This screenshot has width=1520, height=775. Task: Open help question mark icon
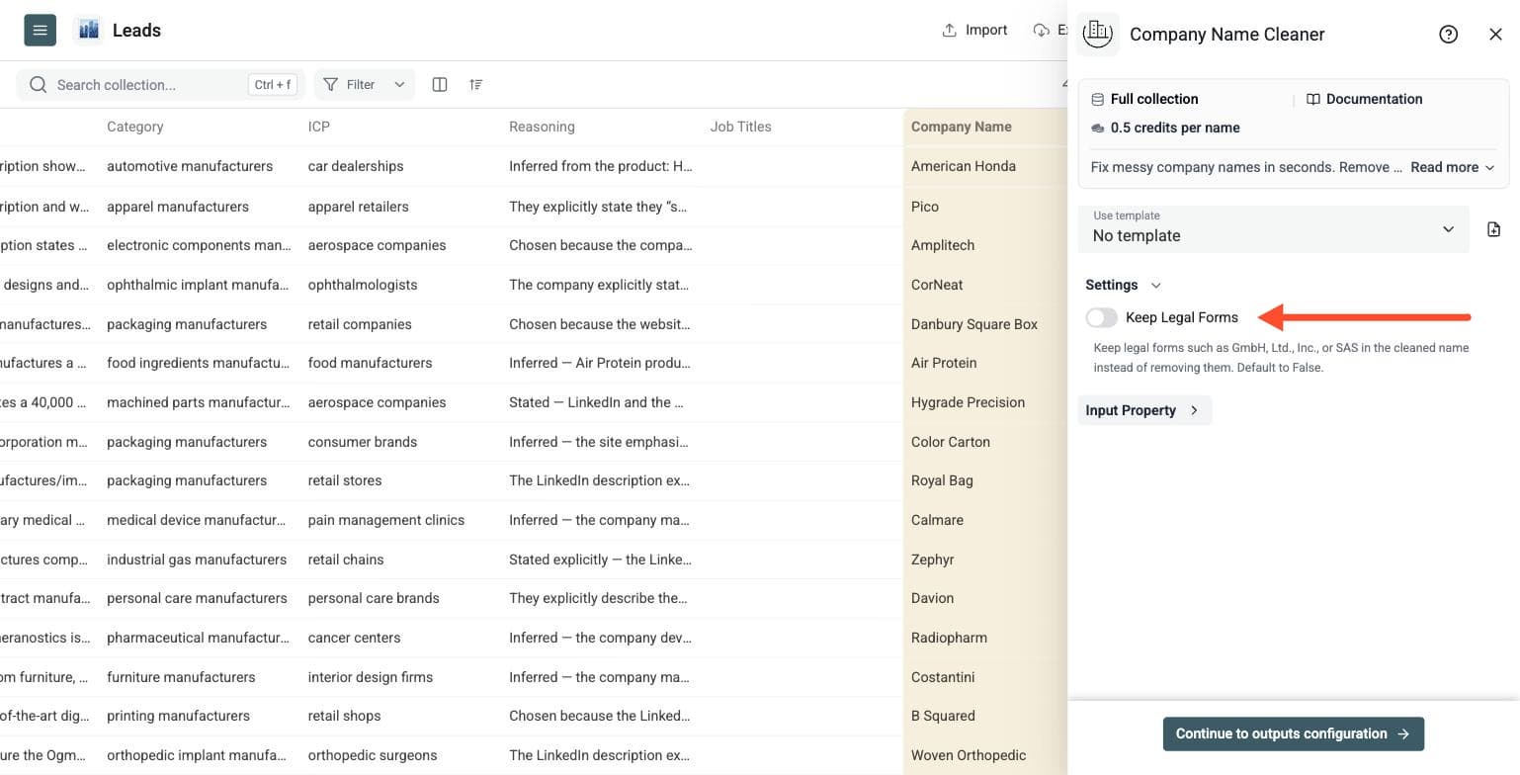(1448, 34)
